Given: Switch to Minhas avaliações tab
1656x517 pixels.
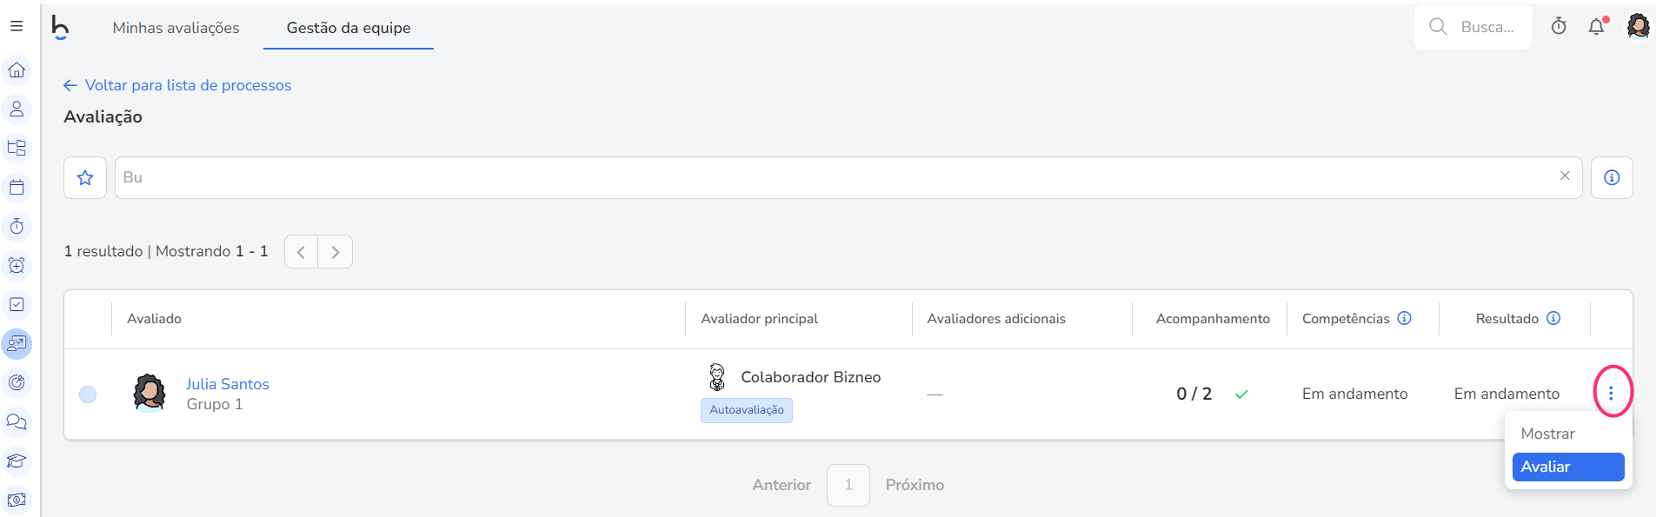Looking at the screenshot, I should 176,28.
